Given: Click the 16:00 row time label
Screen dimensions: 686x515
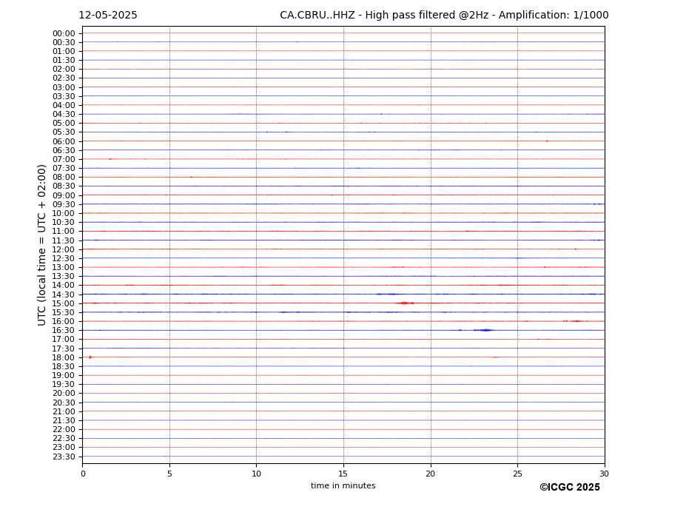Looking at the screenshot, I should coord(64,322).
